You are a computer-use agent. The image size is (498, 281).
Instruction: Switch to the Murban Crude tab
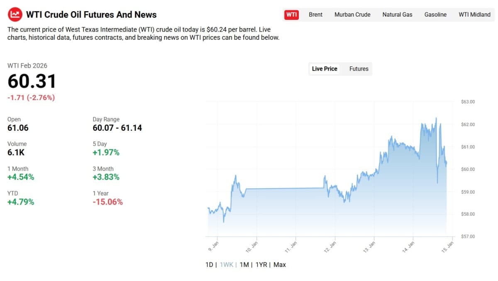(x=352, y=15)
